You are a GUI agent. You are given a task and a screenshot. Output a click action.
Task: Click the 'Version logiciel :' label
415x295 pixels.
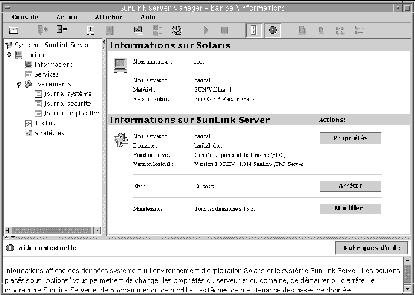tap(153, 164)
